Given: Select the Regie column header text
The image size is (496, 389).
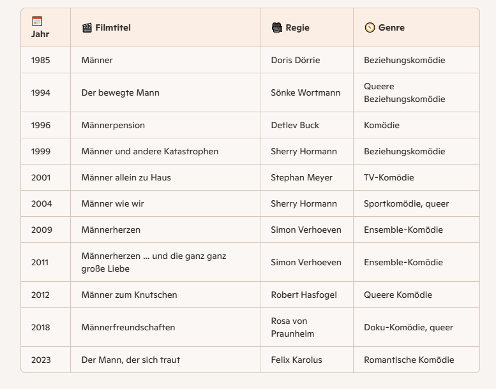Looking at the screenshot, I should click(297, 27).
